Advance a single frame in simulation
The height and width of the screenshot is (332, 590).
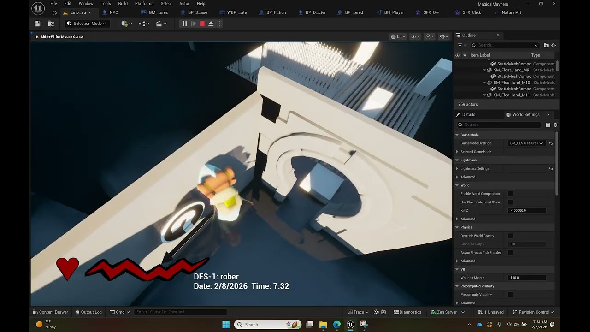coord(194,24)
